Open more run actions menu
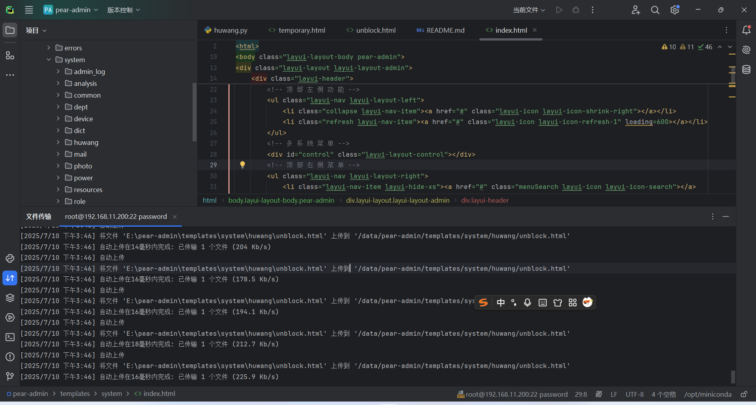756x405 pixels. coord(593,10)
